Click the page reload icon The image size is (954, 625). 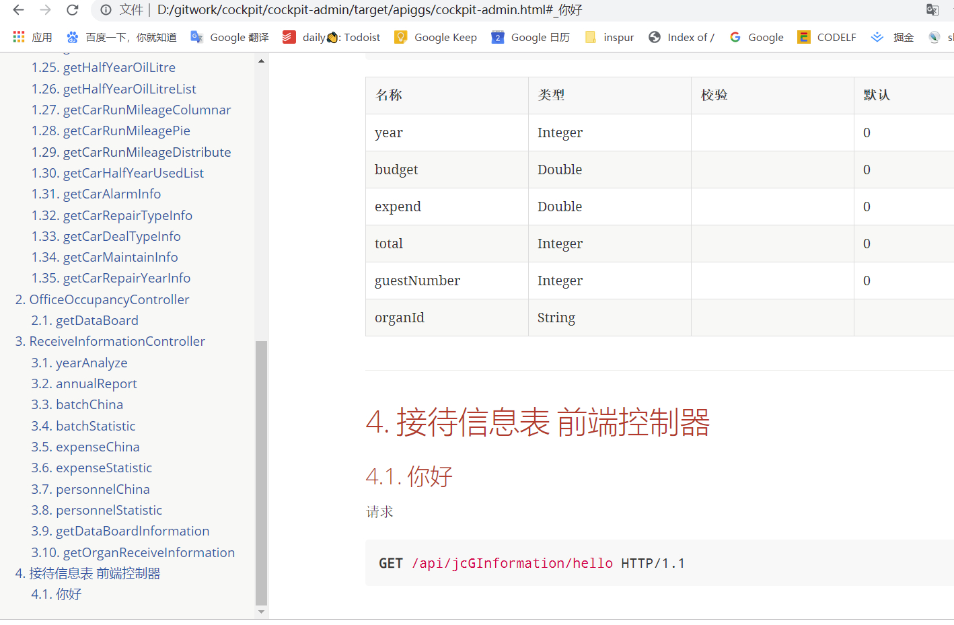click(73, 10)
